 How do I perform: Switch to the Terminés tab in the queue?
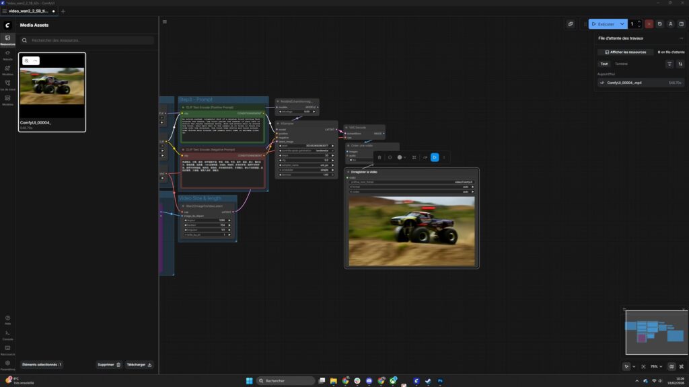click(x=622, y=64)
